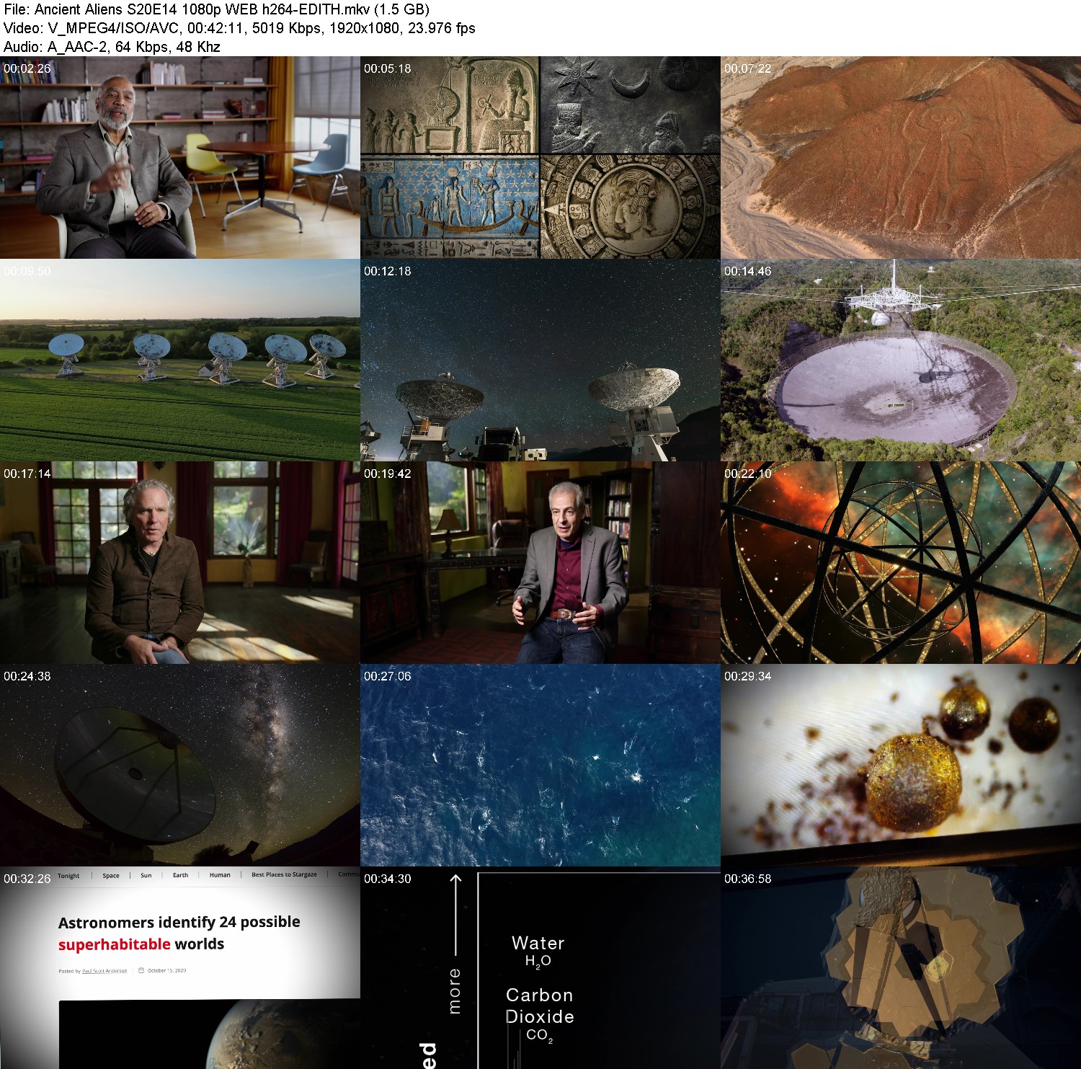This screenshot has width=1081, height=1069.
Task: Click the 'Space' tab in the article frame
Action: tap(111, 876)
